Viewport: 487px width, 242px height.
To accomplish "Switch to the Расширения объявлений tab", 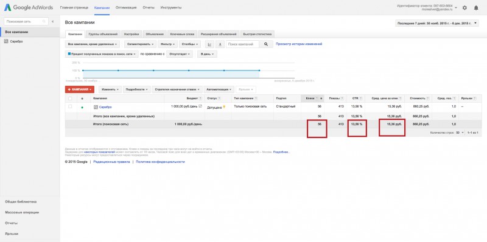I will pyautogui.click(x=219, y=34).
